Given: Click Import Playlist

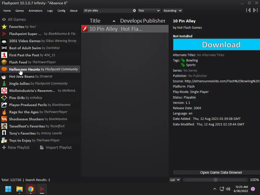Looking at the screenshot, I should pyautogui.click(x=56, y=148).
